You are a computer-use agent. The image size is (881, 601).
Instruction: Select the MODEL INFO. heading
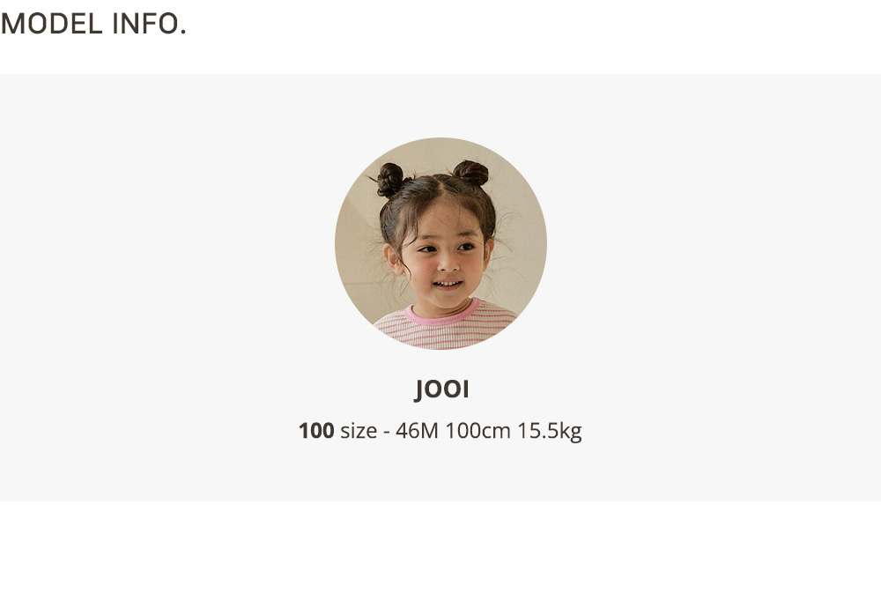coord(93,24)
